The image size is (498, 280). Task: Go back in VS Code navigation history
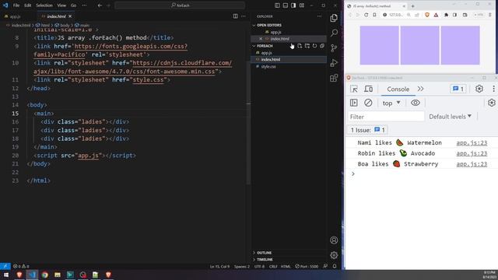pos(100,5)
